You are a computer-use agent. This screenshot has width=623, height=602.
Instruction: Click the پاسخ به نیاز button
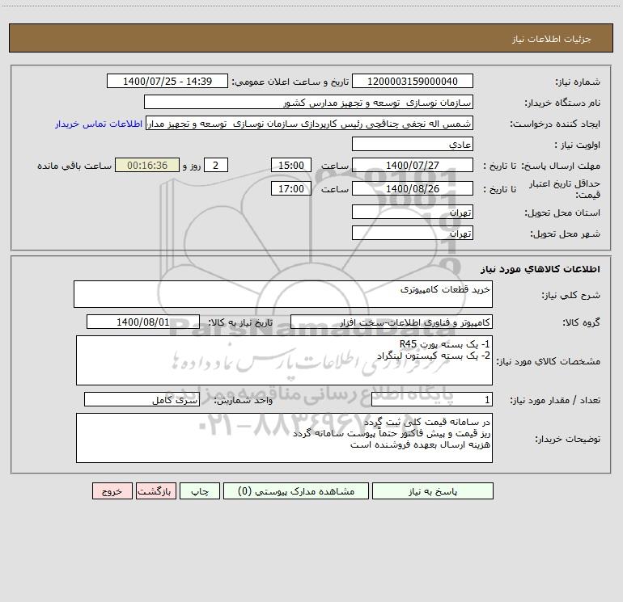click(x=433, y=491)
